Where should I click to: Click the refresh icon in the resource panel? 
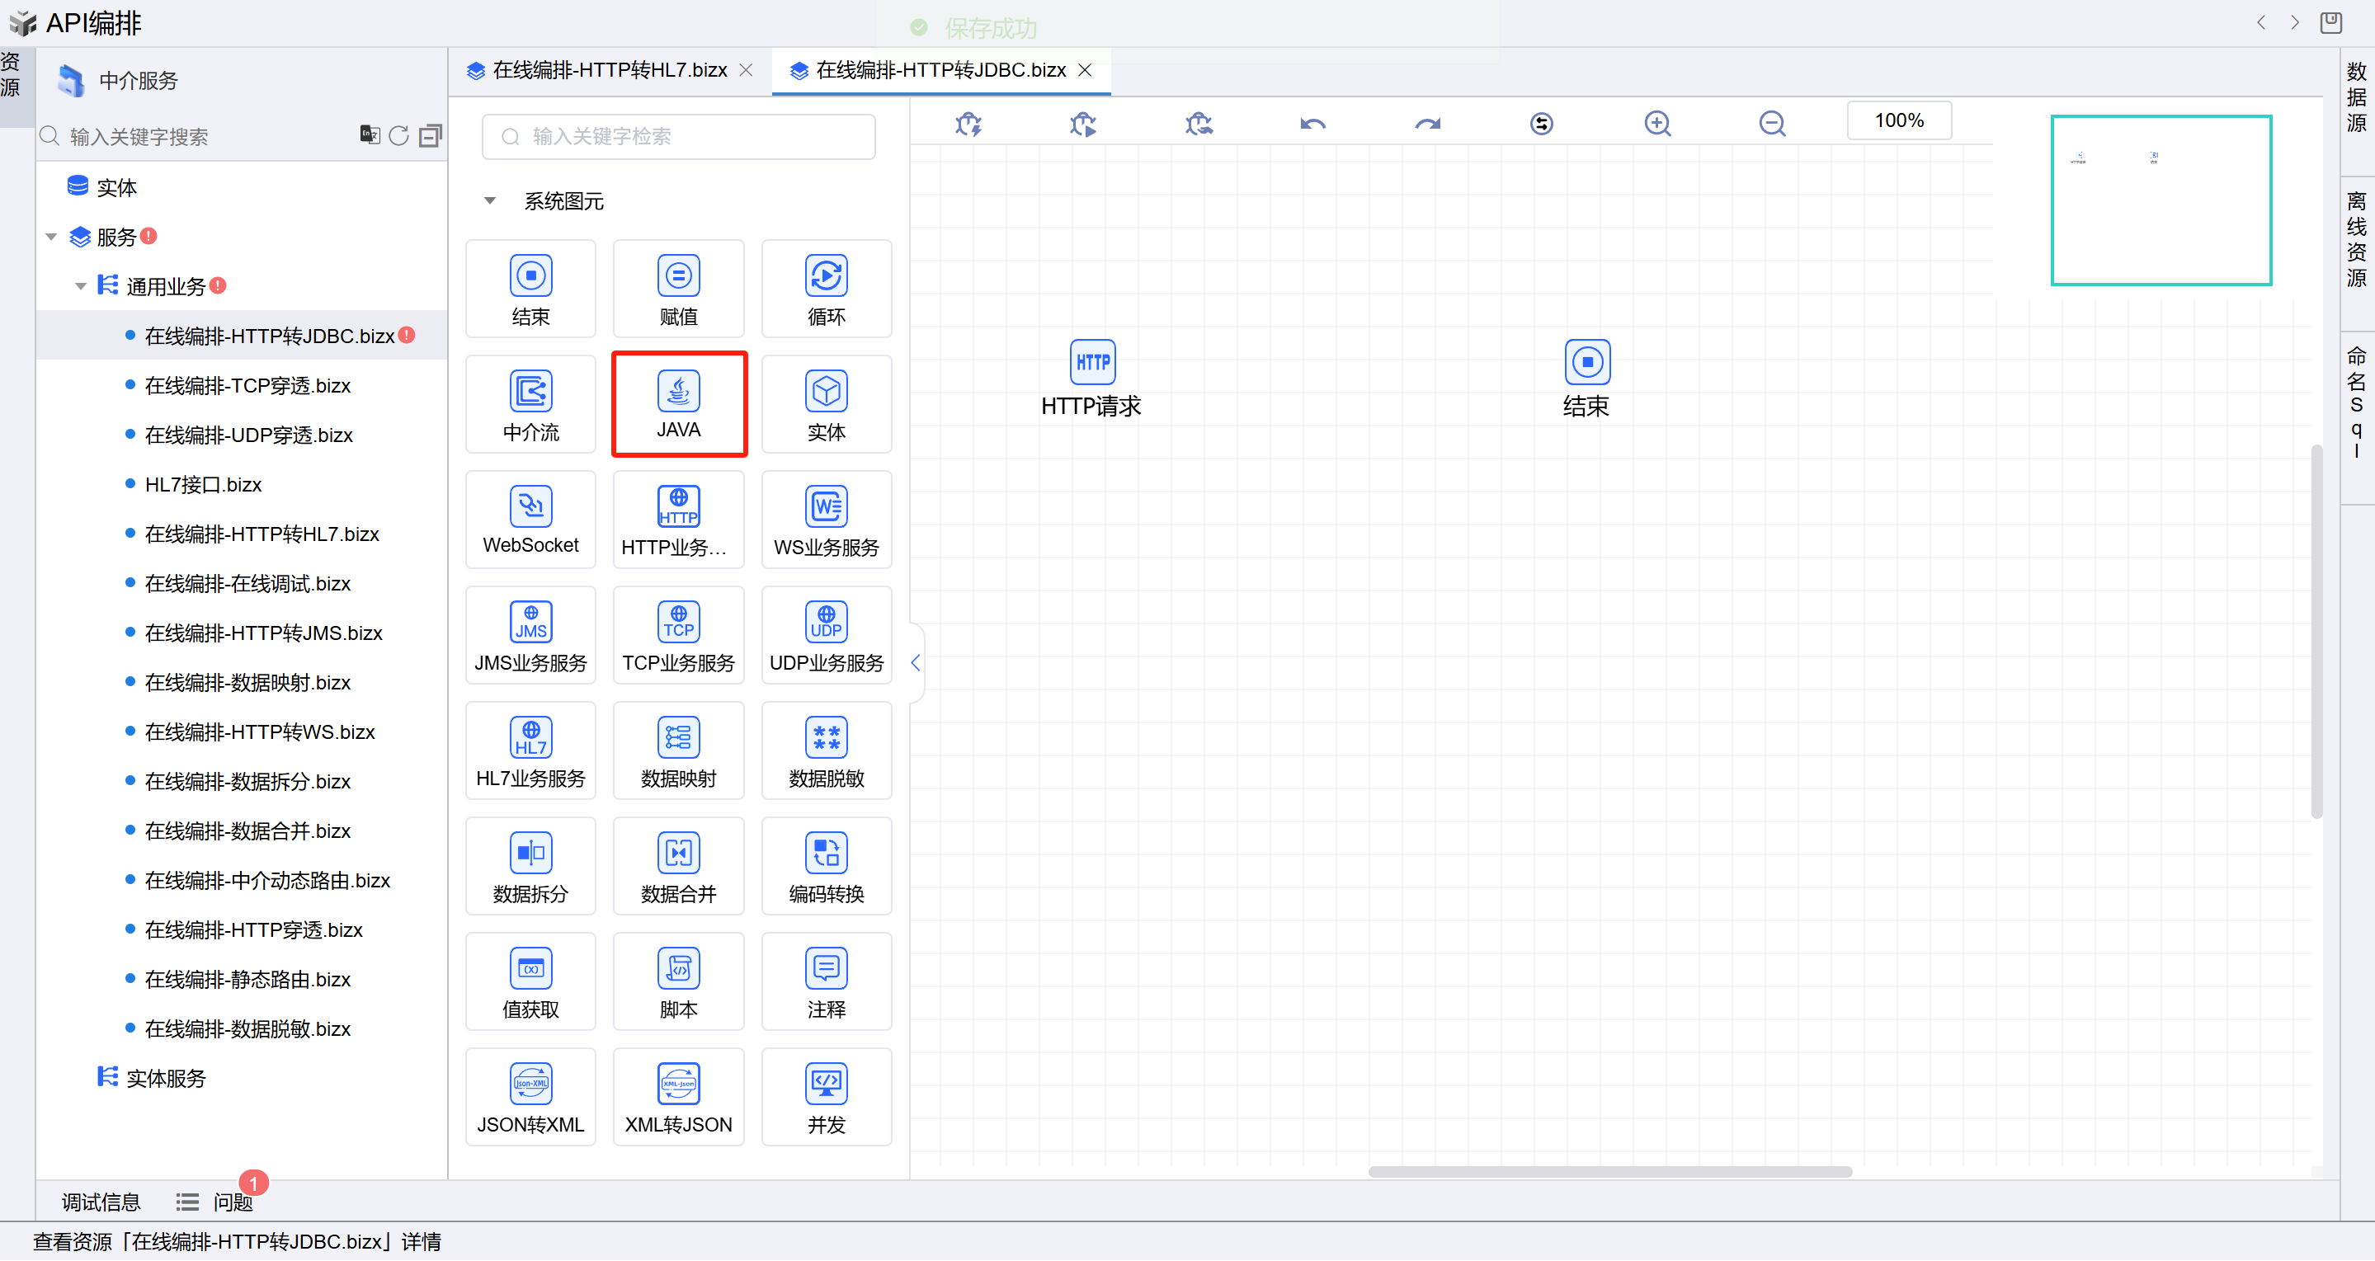click(398, 135)
